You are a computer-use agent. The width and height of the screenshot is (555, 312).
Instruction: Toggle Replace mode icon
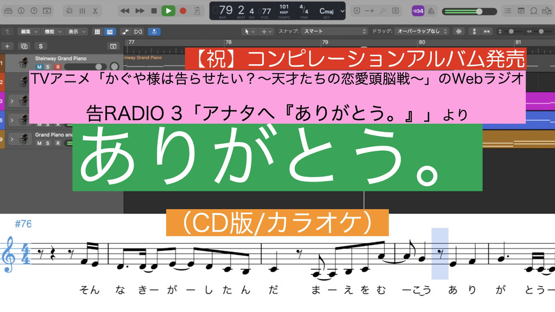pyautogui.click(x=357, y=10)
